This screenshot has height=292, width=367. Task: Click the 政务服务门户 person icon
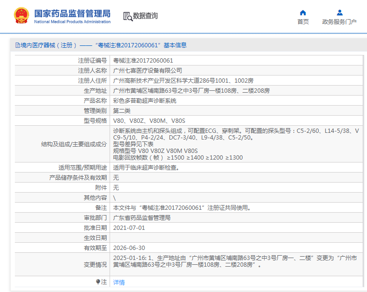339,12
